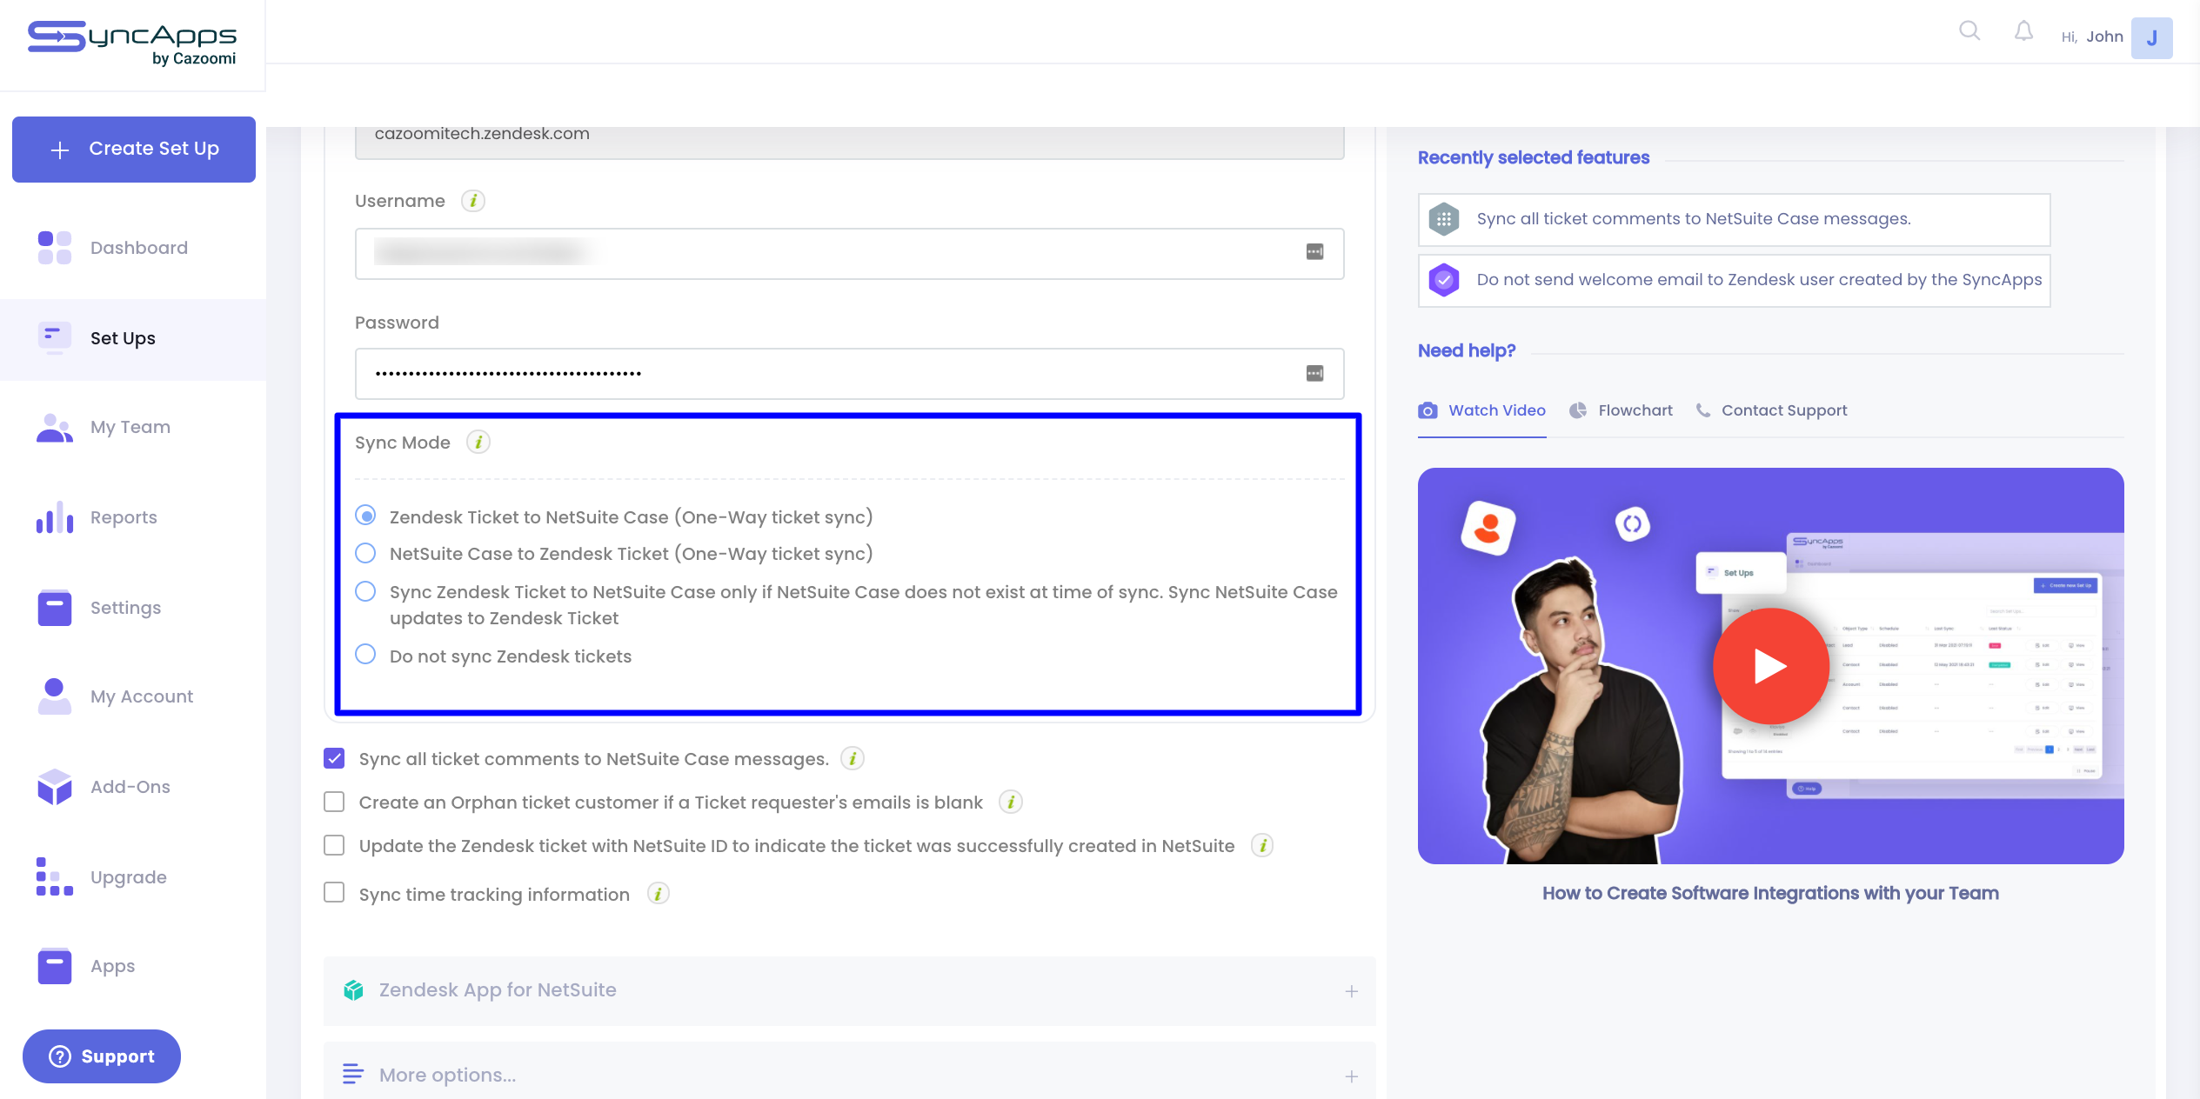The image size is (2200, 1099).
Task: Open My Account from the sidebar
Action: (133, 696)
